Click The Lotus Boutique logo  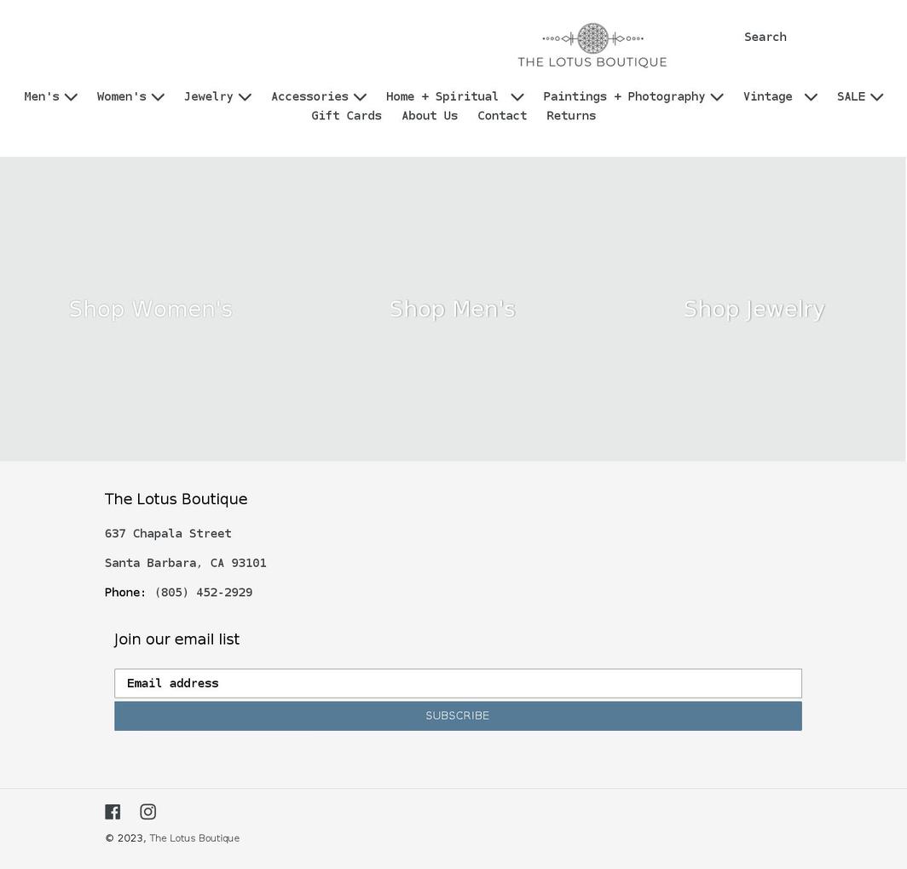click(x=592, y=46)
